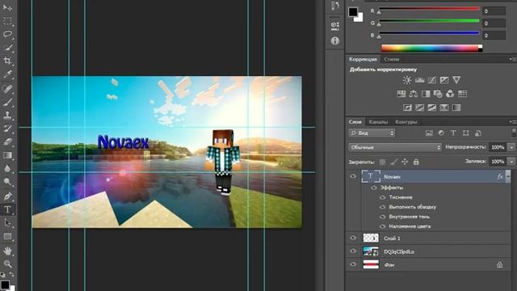Select the Horizontal Type tool
The image size is (517, 291).
(7, 209)
